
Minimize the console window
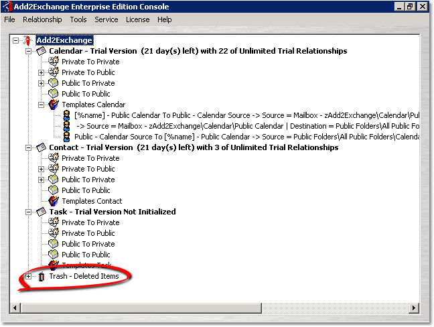click(399, 7)
